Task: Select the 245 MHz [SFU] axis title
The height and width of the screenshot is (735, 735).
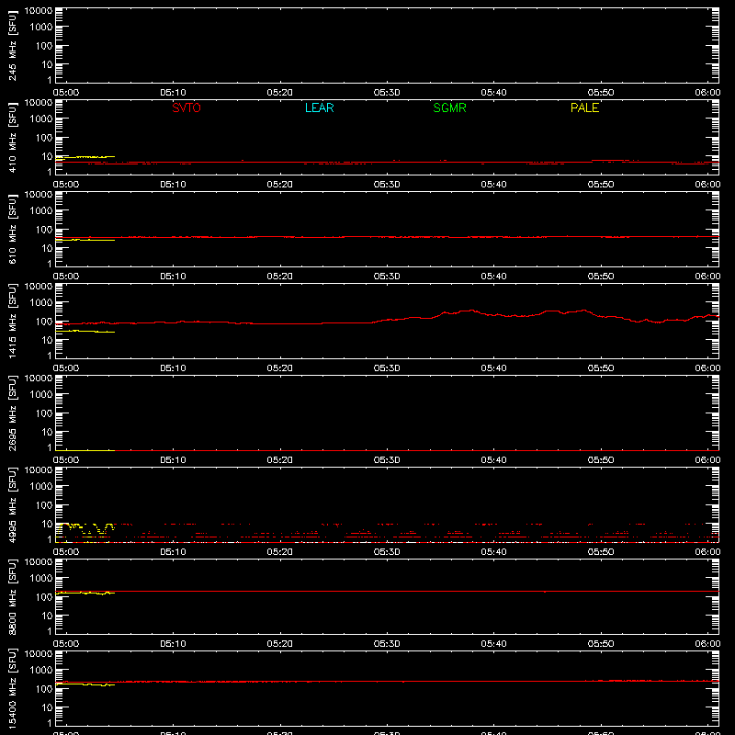Action: point(12,46)
